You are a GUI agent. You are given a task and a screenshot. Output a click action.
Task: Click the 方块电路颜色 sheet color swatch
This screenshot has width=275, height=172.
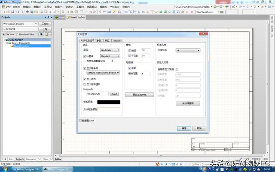(109, 109)
